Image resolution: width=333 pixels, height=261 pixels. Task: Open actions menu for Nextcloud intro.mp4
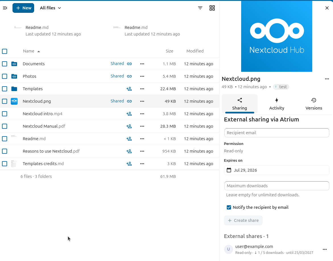tap(142, 114)
